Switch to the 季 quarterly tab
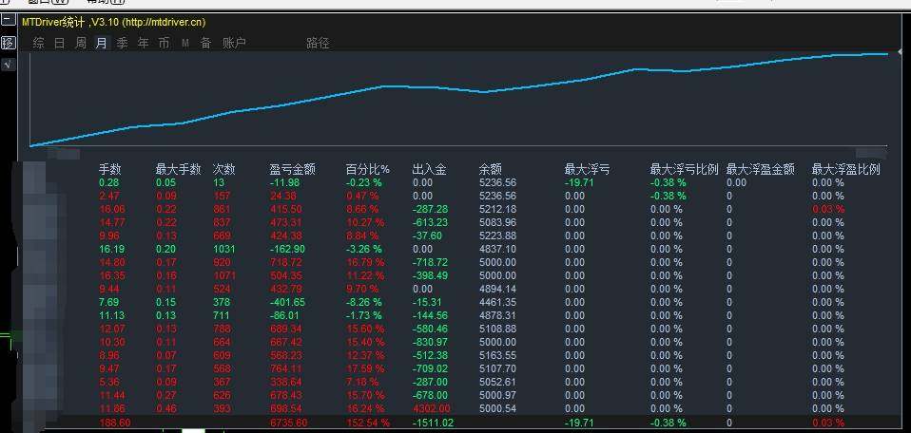Screen dimensions: 911x433 click(122, 43)
